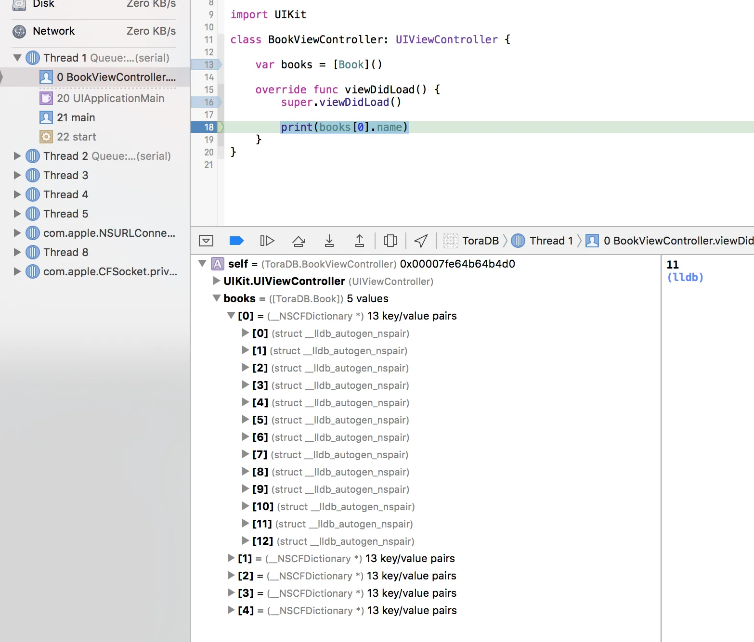Open Debug View Hierarchy tool
This screenshot has height=642, width=754.
(390, 241)
